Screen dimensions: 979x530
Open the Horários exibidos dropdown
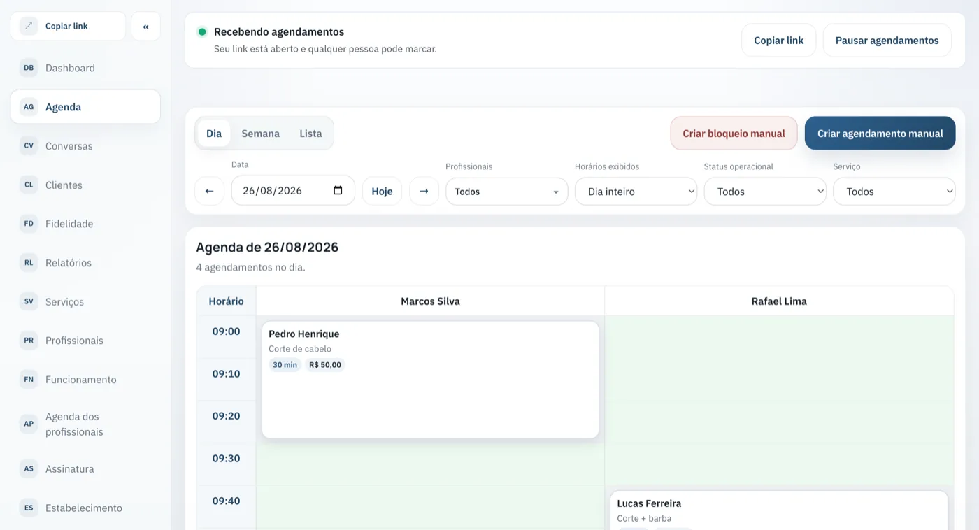click(636, 192)
